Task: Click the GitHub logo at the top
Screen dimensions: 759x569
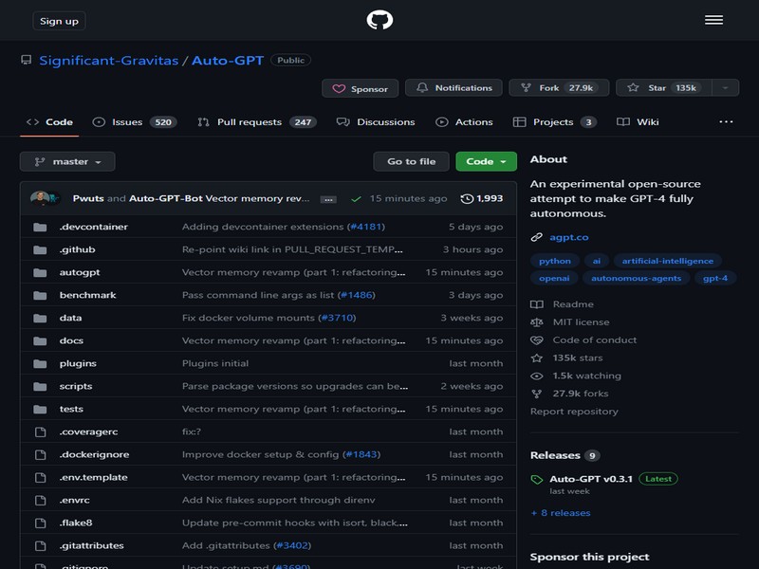Action: click(379, 18)
